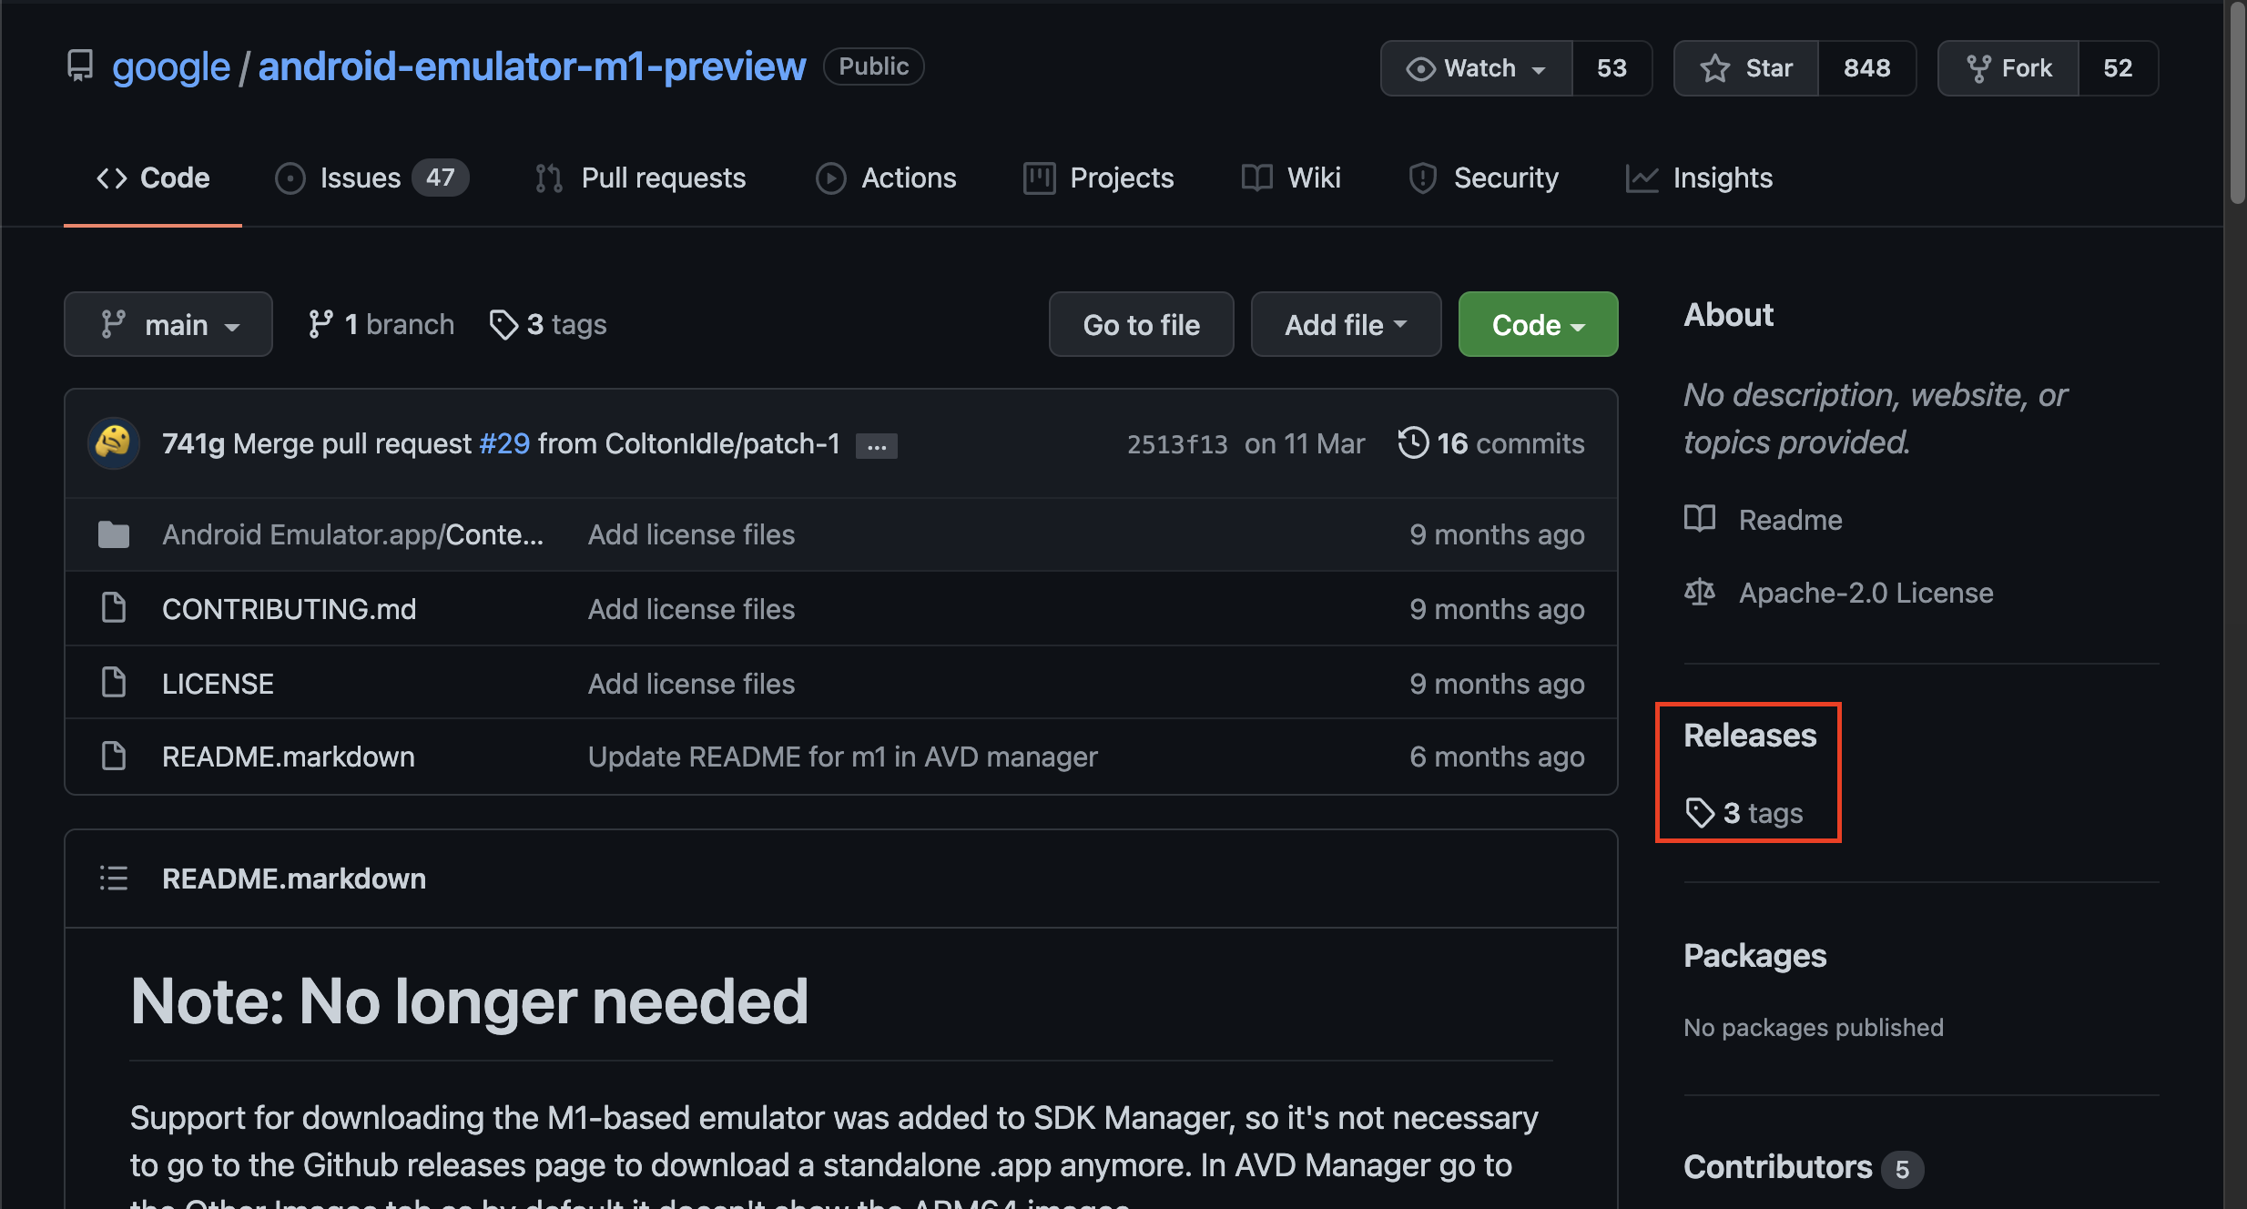This screenshot has width=2247, height=1209.
Task: Open the google organization link
Action: [x=171, y=66]
